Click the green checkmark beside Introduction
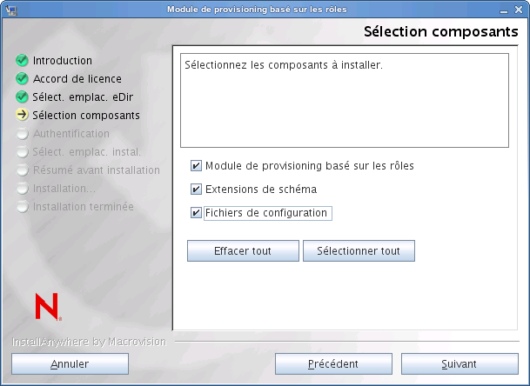The width and height of the screenshot is (530, 386). [22, 61]
